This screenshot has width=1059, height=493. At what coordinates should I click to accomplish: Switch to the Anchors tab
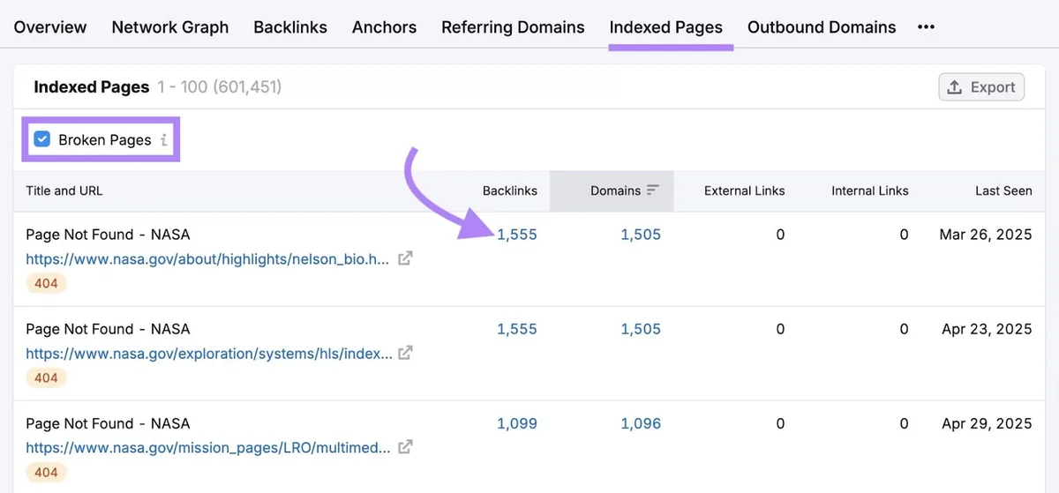[x=384, y=27]
